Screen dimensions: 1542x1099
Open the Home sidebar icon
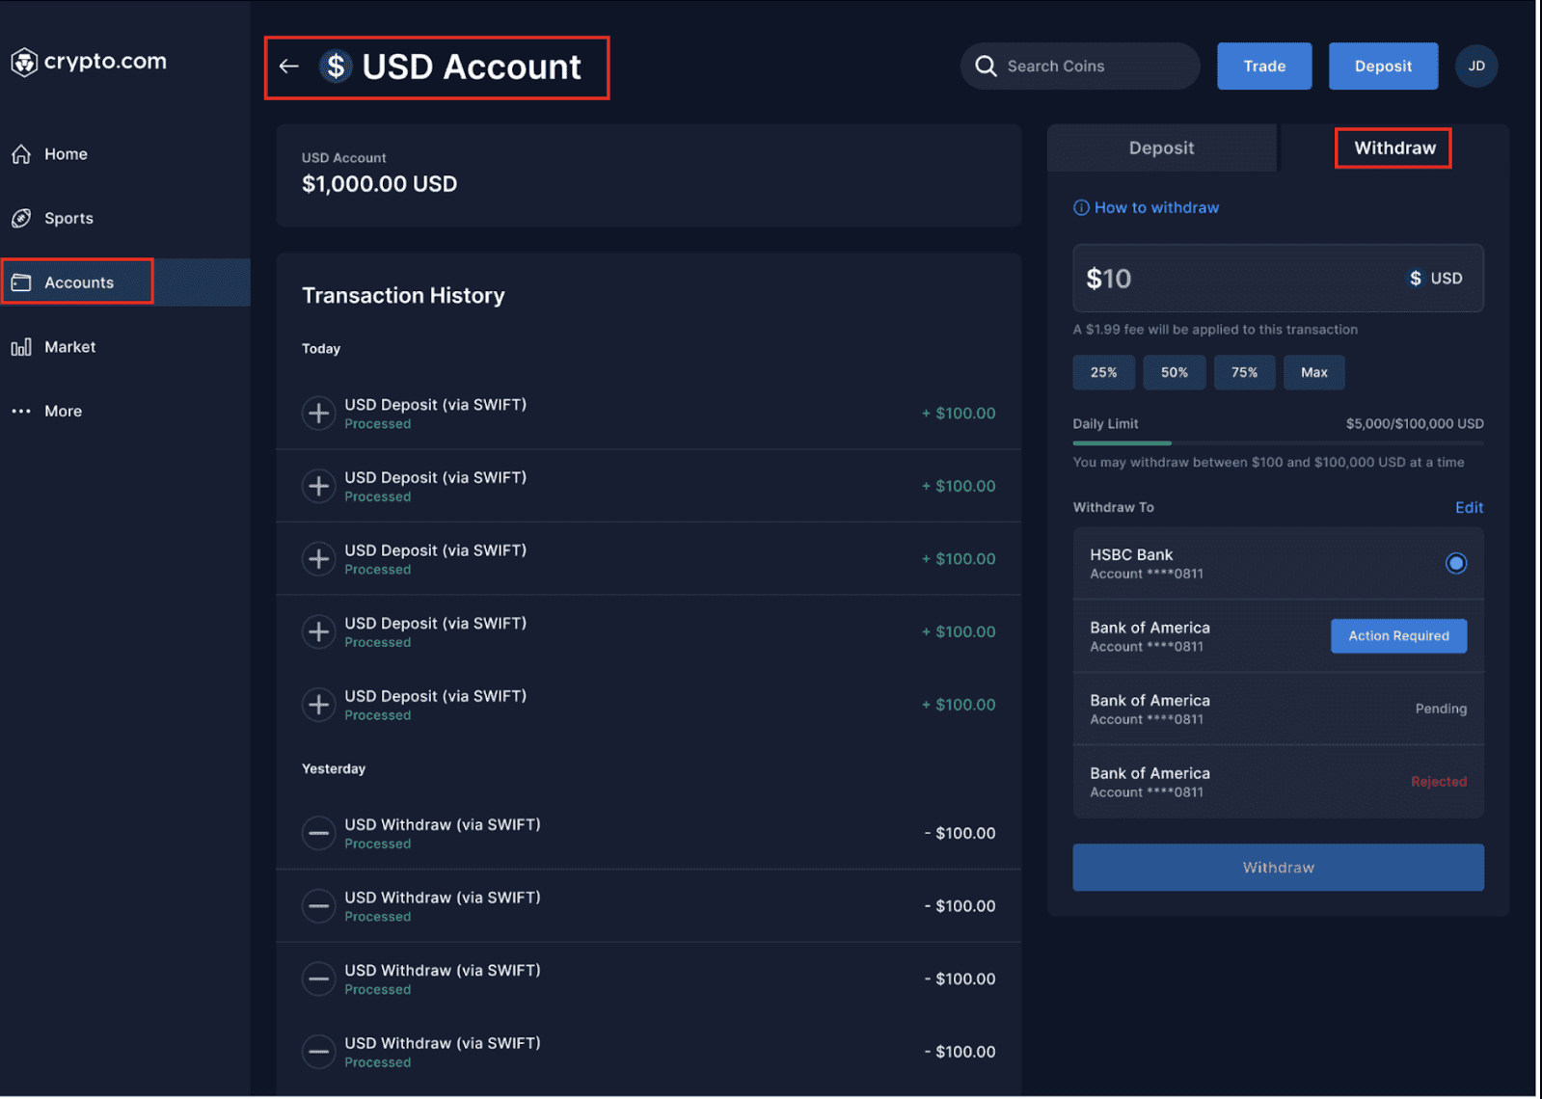click(x=21, y=154)
